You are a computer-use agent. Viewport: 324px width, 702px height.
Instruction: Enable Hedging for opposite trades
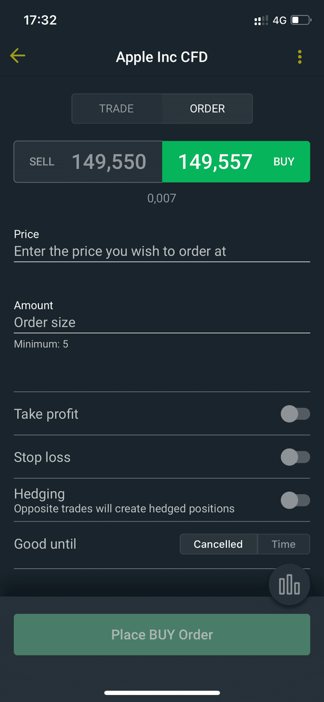point(296,500)
